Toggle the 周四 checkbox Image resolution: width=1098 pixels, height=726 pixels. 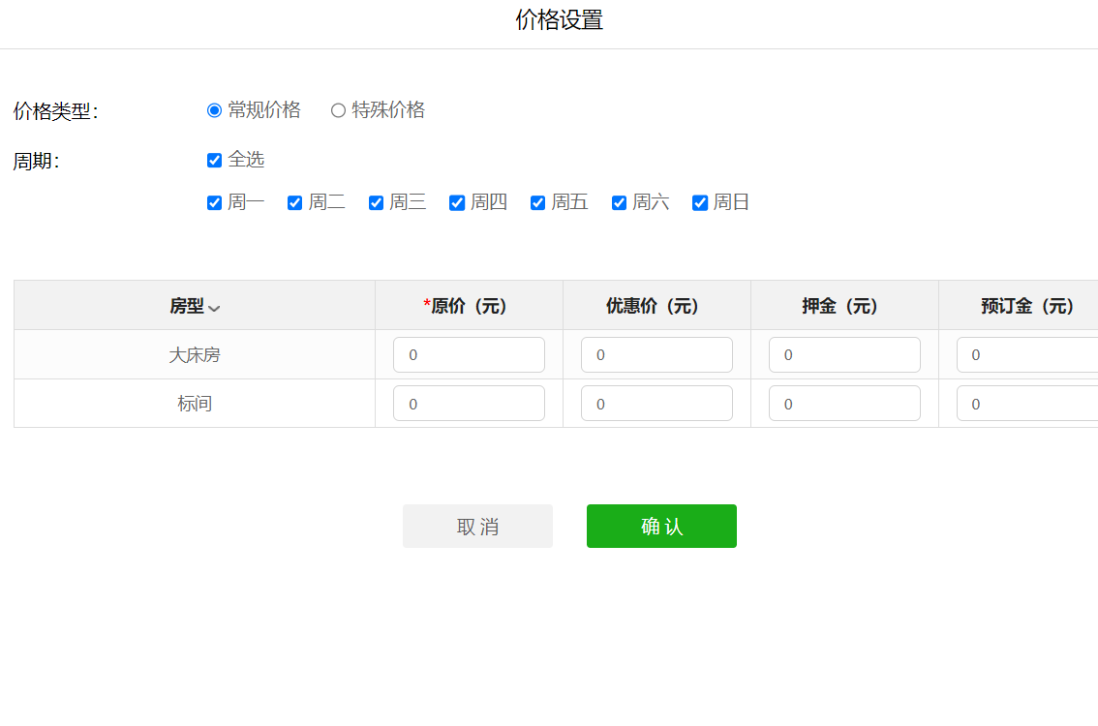[x=457, y=203]
